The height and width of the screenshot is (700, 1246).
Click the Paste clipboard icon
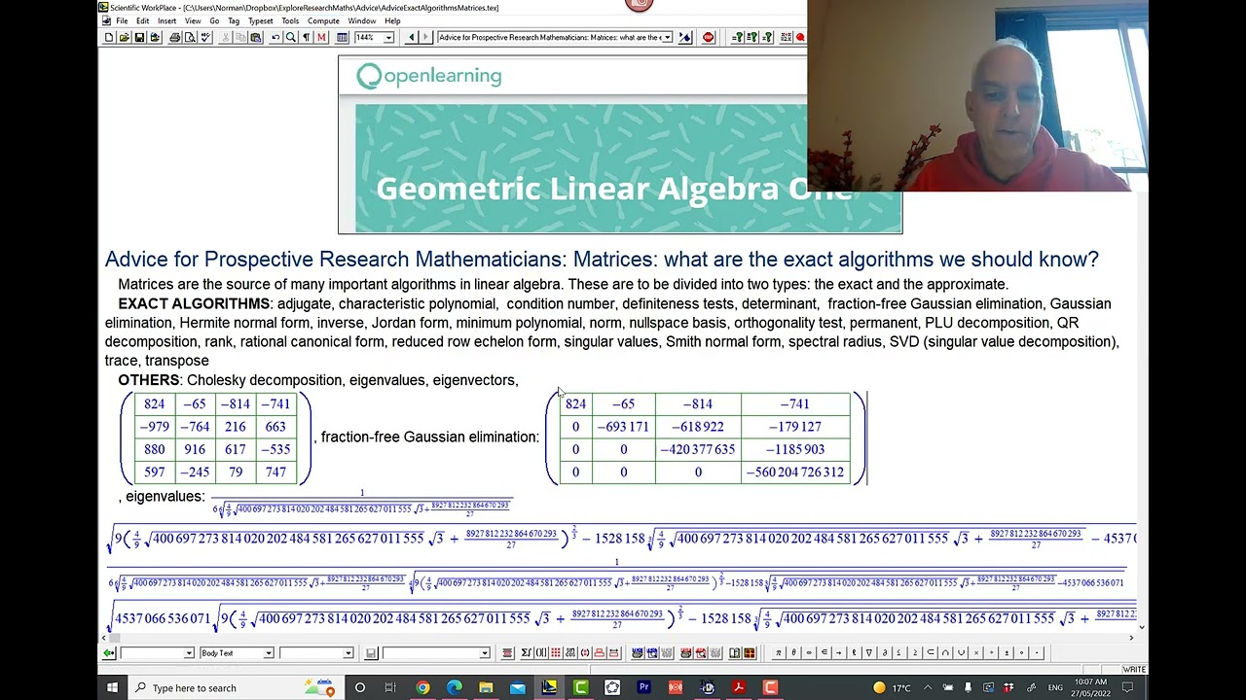coord(255,37)
